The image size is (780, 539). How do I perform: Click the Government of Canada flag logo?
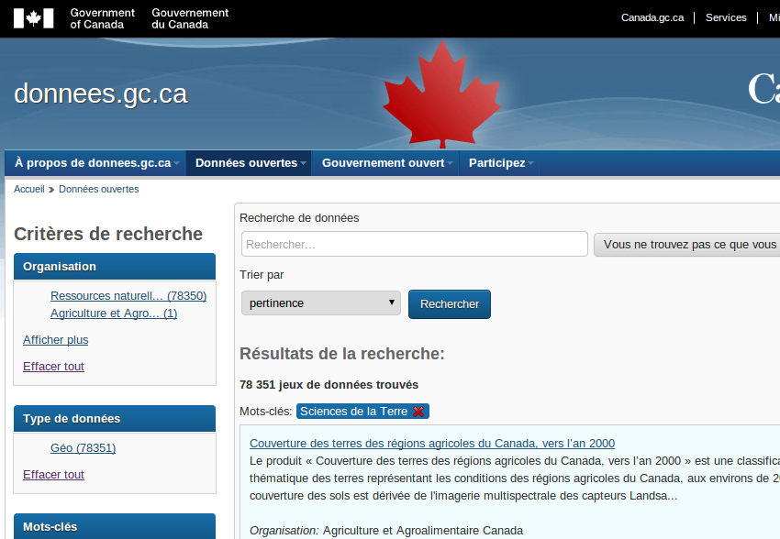[x=33, y=18]
